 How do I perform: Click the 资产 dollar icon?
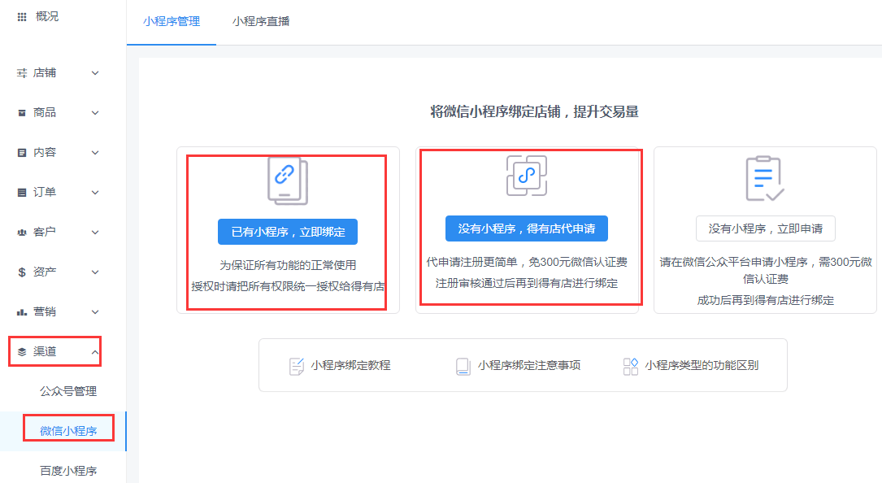(22, 272)
